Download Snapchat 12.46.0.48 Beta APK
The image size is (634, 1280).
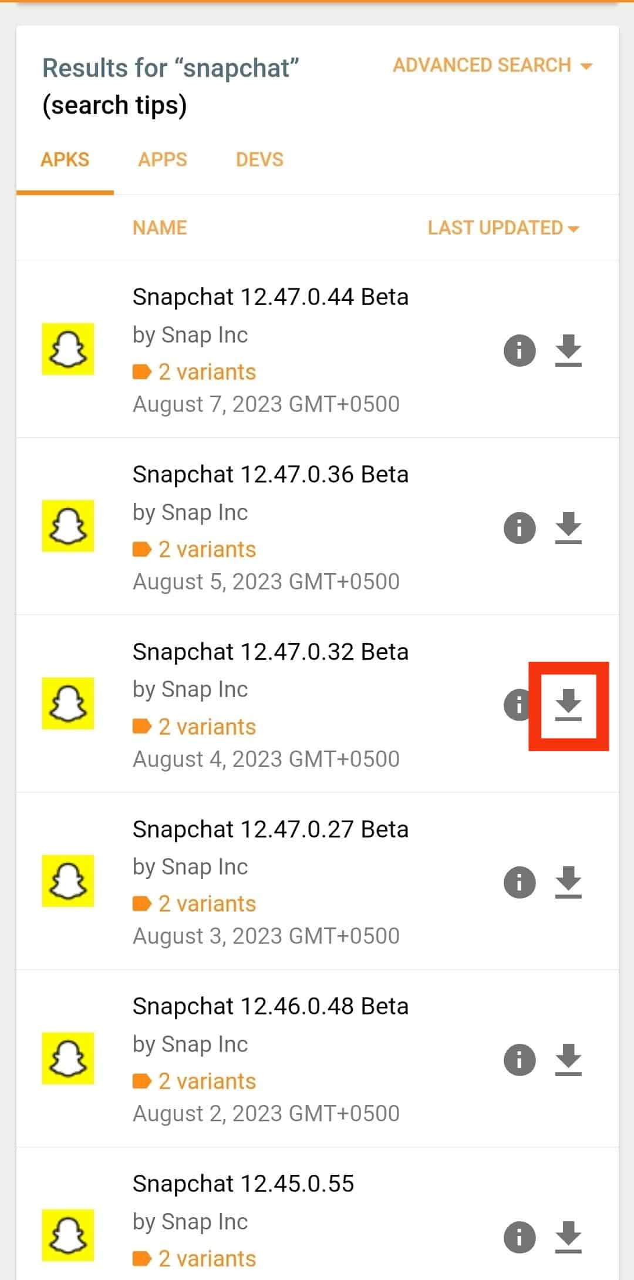568,1060
